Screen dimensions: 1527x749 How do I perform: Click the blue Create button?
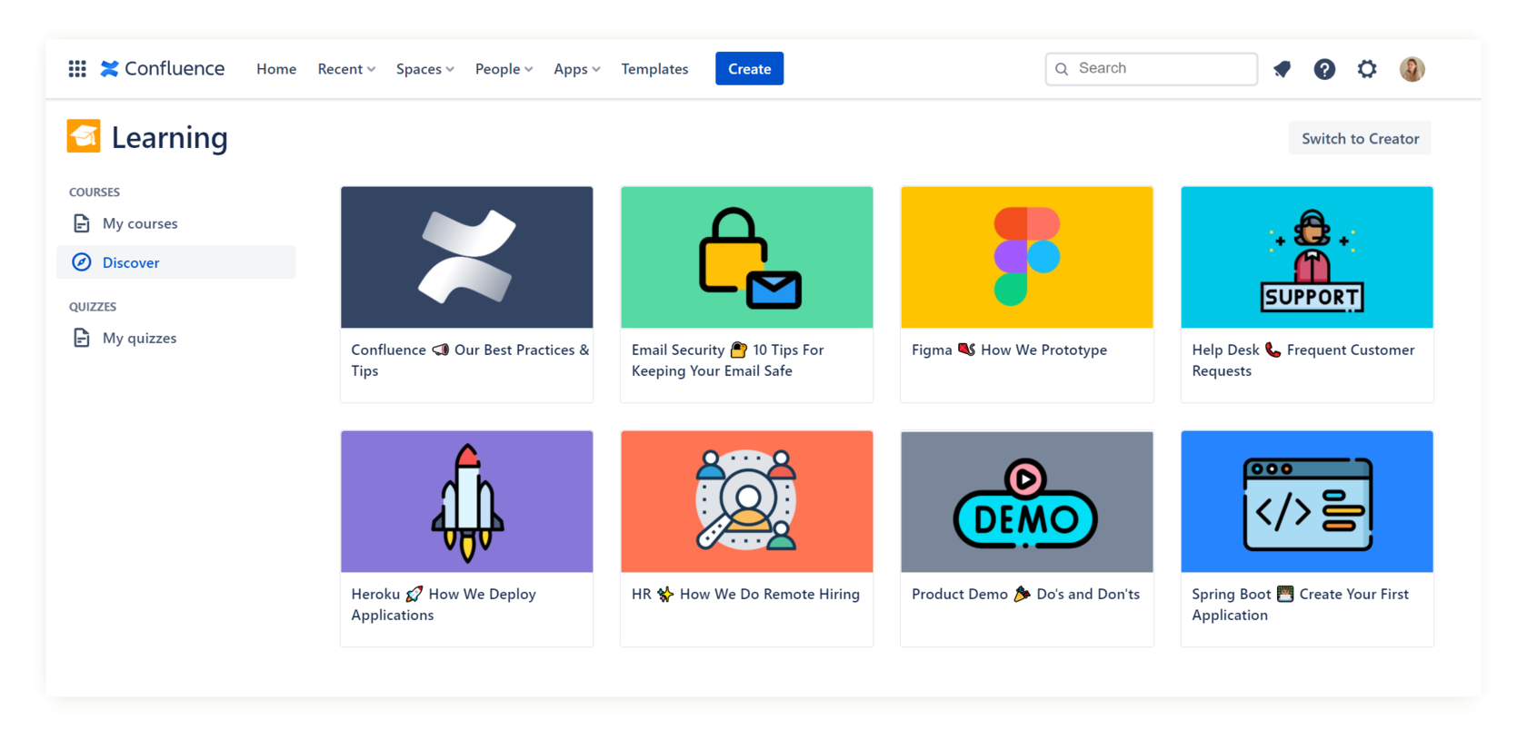click(x=749, y=69)
